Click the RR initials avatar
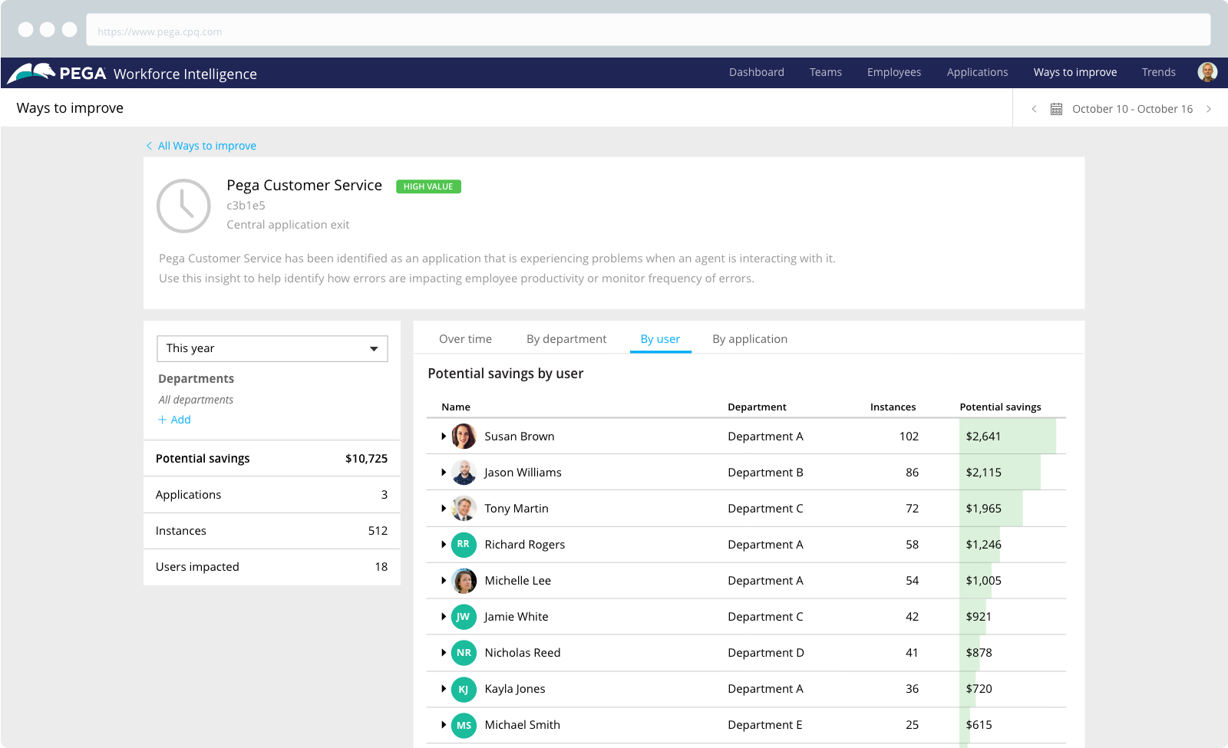Screen dimensions: 1228x748 coord(464,544)
